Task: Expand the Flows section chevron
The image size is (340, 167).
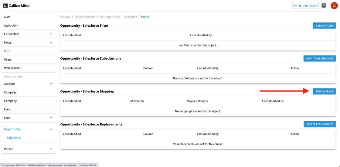Action: click(x=51, y=42)
